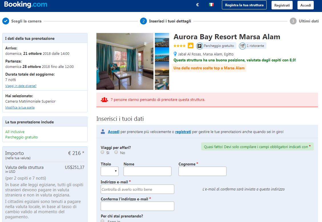322x222 pixels.
Task: Click the hotel four-star rating icon
Action: click(179, 46)
